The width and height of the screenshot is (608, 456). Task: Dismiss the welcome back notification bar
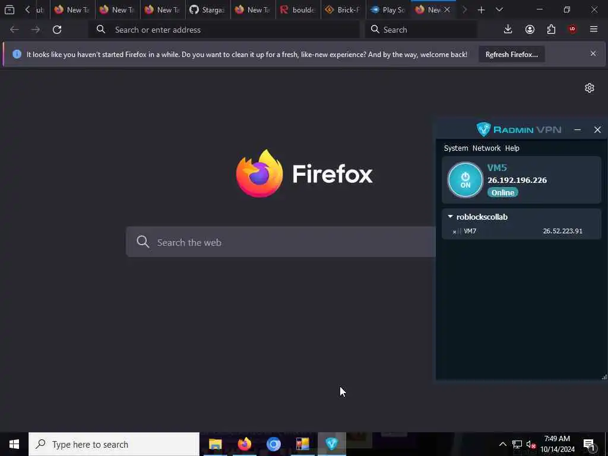[x=593, y=53]
